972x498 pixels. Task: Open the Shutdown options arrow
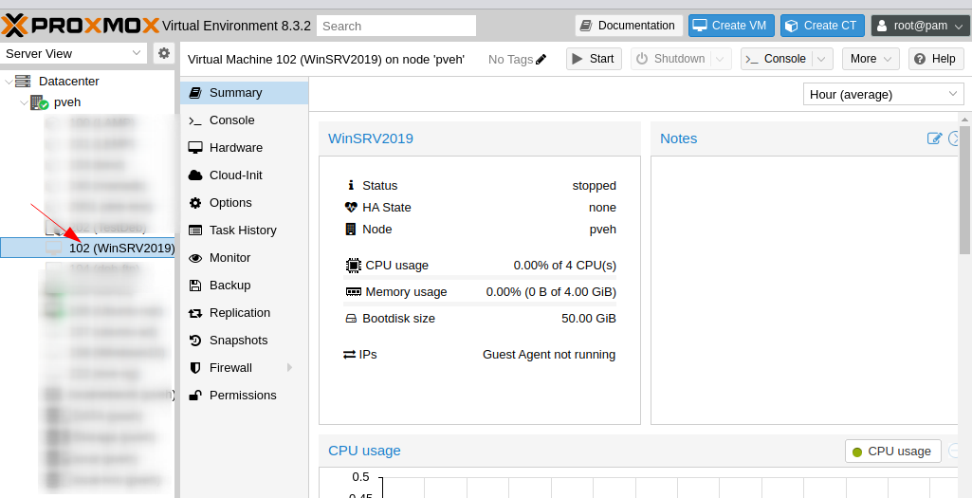721,59
